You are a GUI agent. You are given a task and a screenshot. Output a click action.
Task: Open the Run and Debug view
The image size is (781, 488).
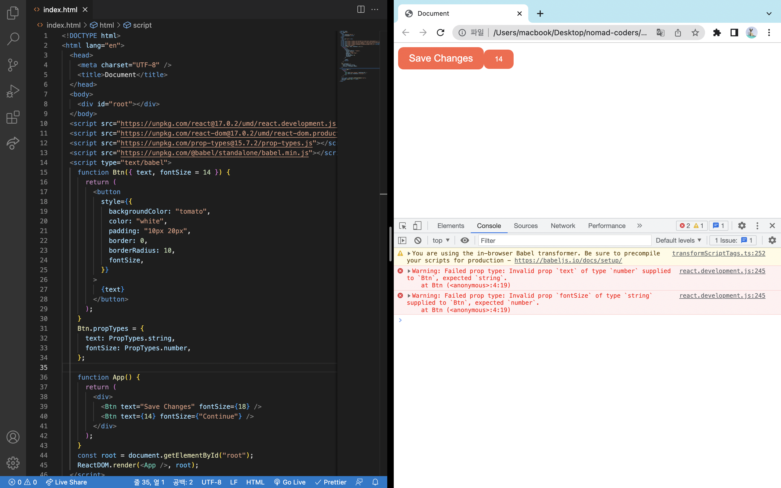13,91
